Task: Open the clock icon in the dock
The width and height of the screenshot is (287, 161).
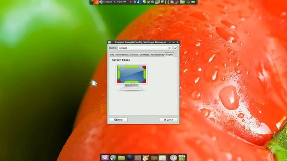Action: click(173, 158)
